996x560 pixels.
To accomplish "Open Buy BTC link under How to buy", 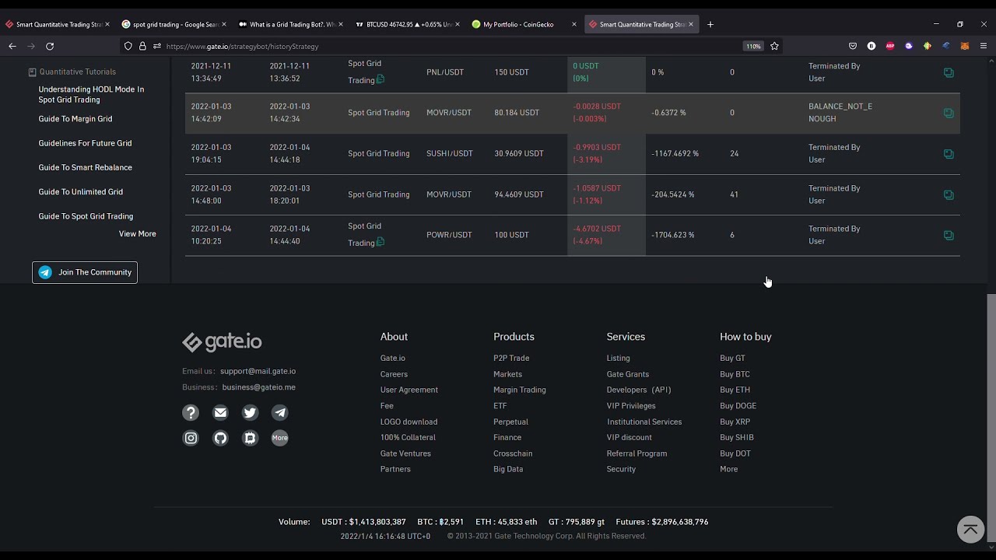I will pos(735,374).
